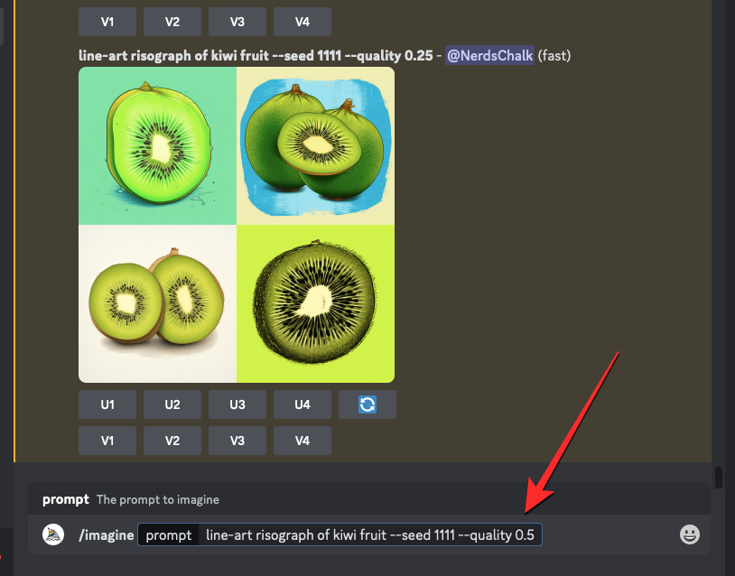
Task: Select U3 upscale button
Action: [x=237, y=404]
